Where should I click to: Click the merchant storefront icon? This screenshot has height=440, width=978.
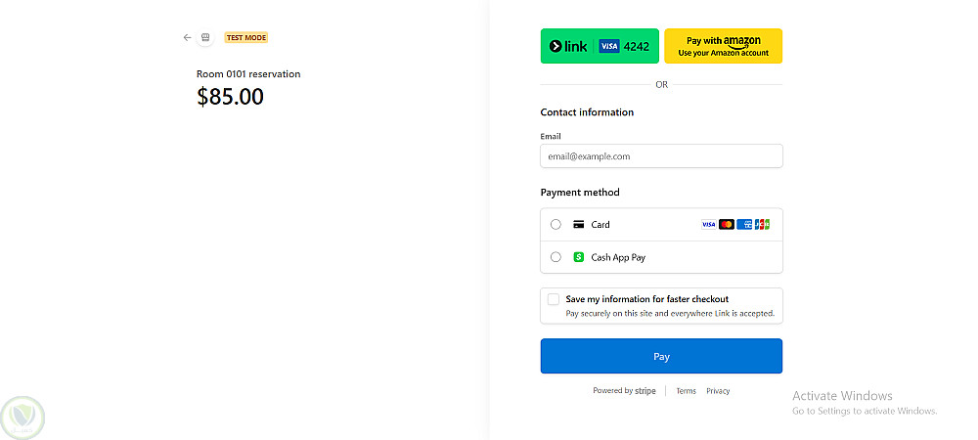pyautogui.click(x=205, y=38)
